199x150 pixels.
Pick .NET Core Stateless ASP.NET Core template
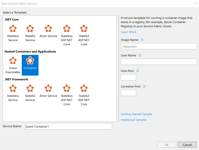tap(67, 35)
